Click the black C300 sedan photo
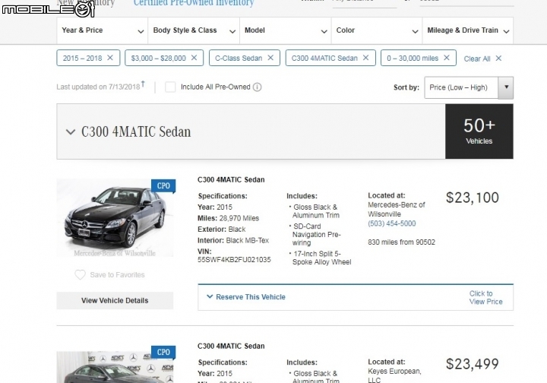This screenshot has height=383, width=547. click(x=115, y=218)
